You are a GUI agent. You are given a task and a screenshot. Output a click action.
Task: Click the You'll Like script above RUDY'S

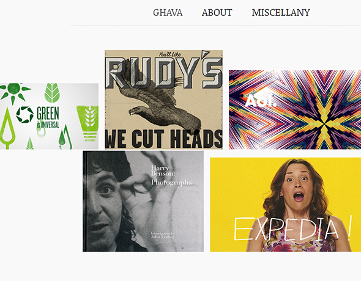click(x=169, y=54)
